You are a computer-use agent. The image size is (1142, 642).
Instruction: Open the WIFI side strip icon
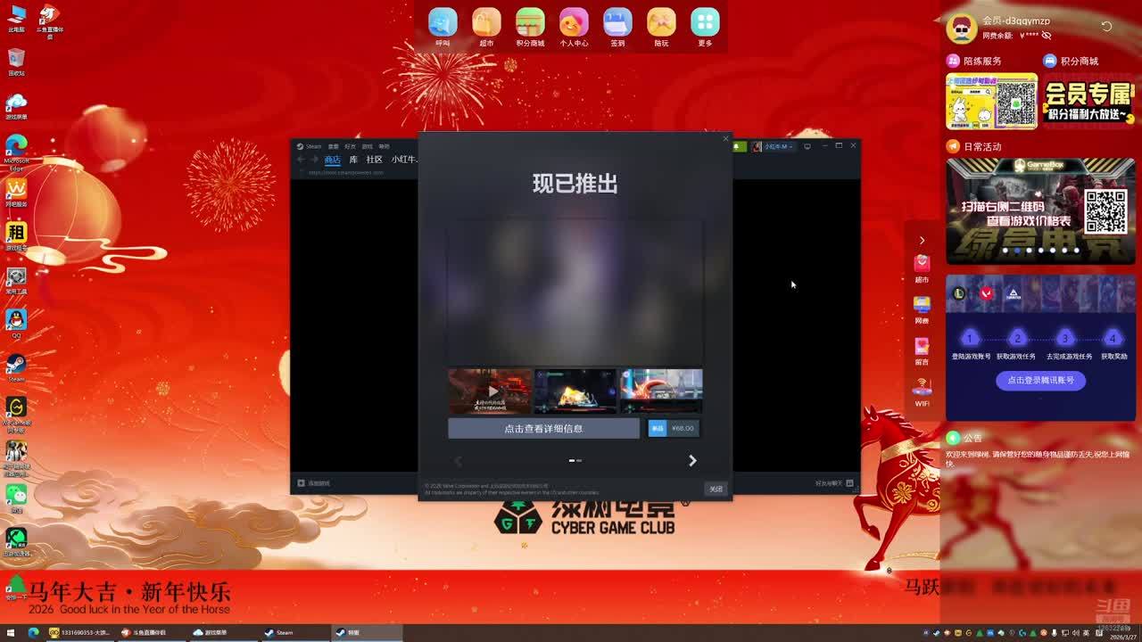click(x=922, y=391)
